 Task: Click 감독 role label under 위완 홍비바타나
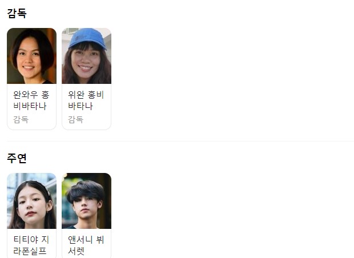coord(75,120)
